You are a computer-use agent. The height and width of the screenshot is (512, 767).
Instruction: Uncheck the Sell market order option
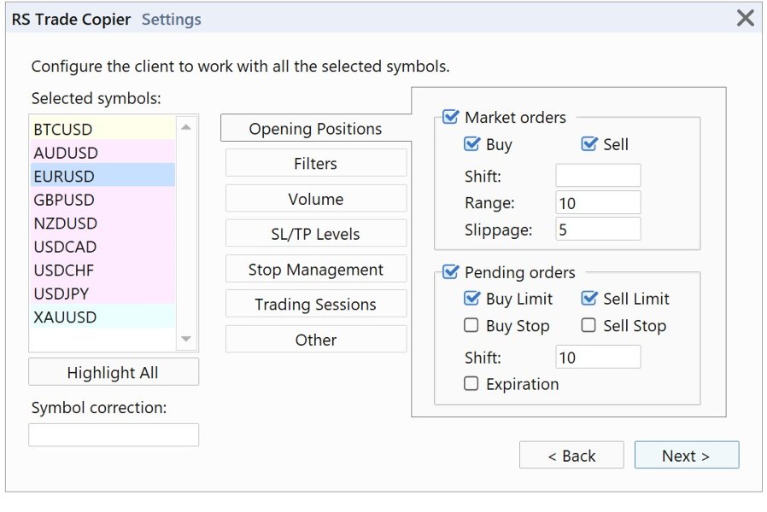tap(588, 144)
